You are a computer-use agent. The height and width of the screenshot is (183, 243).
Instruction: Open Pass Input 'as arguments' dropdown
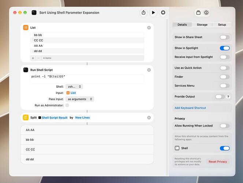[x=80, y=99]
